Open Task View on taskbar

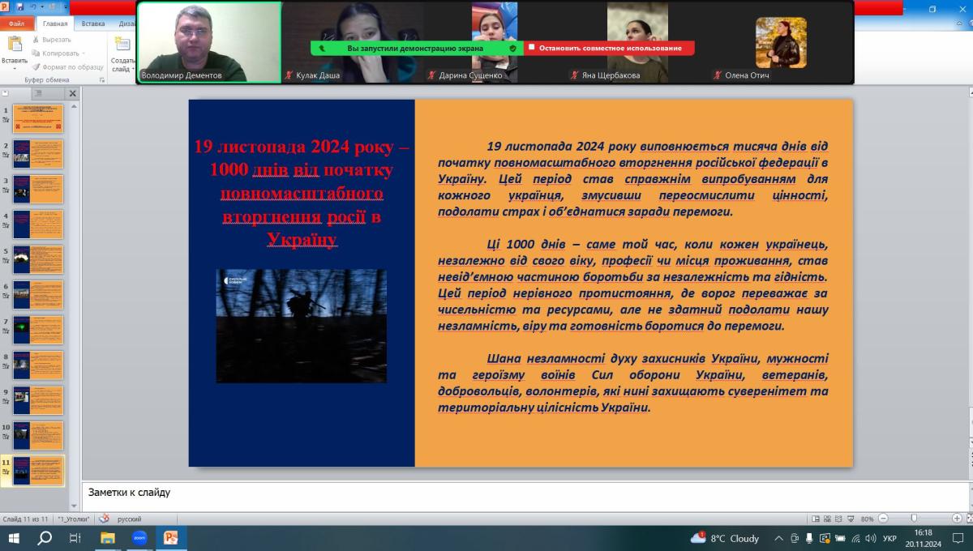tap(75, 538)
